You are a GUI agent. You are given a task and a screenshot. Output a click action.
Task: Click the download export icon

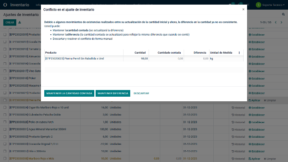(20, 22)
